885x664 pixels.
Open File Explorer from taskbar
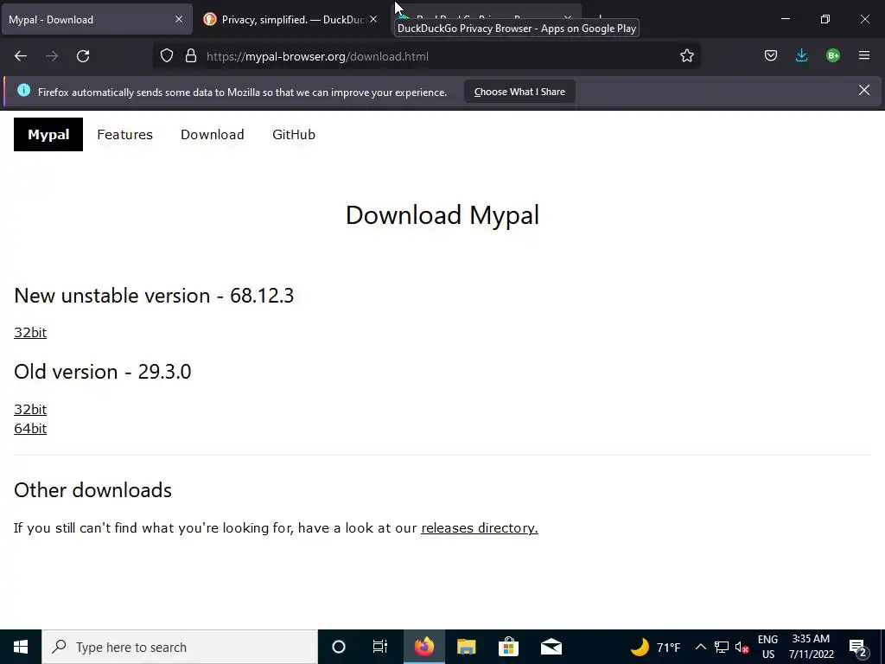[466, 647]
